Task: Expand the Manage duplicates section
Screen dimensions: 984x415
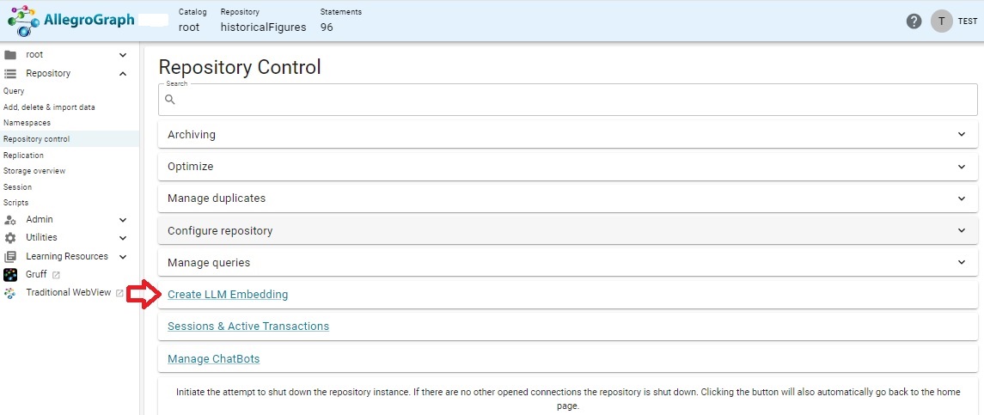Action: point(567,198)
